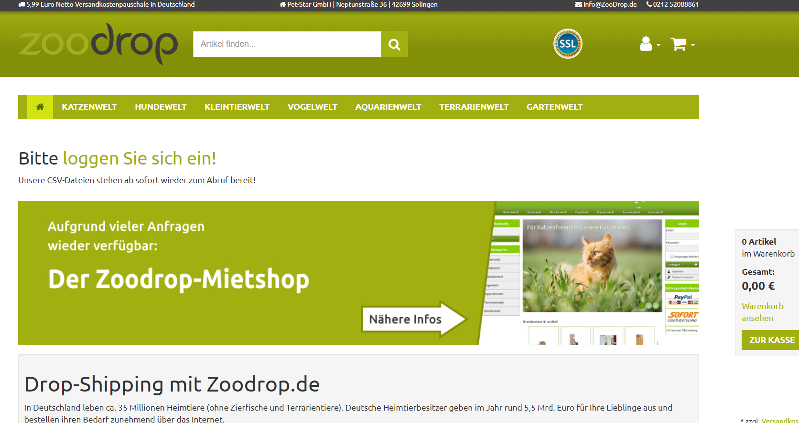This screenshot has height=423, width=799.
Task: Open the Gartenwelt menu
Action: 555,107
